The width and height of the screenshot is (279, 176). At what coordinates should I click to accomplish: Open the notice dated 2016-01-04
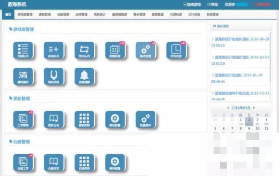point(237,78)
